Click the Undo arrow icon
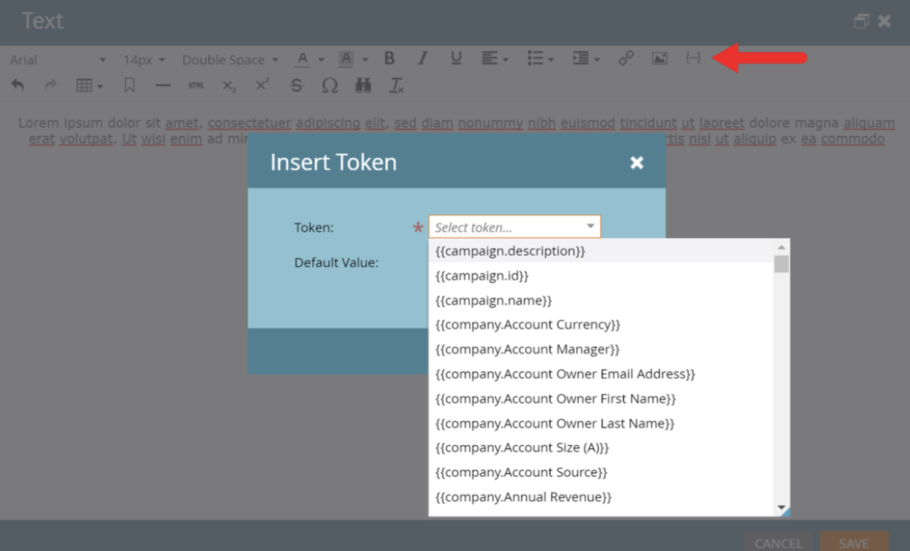This screenshot has width=910, height=551. [x=18, y=86]
